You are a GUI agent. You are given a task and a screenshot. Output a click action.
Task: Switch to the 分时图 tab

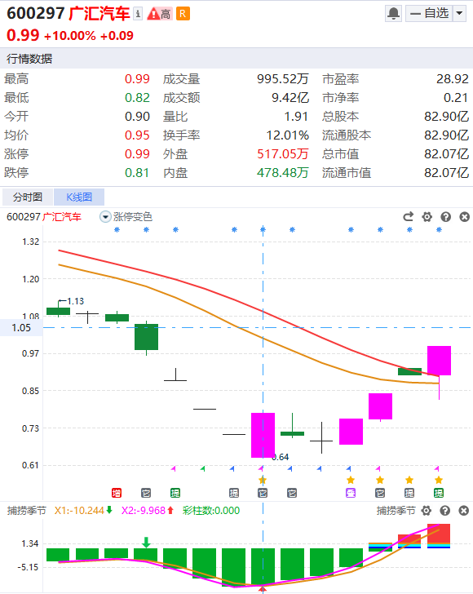pos(28,197)
